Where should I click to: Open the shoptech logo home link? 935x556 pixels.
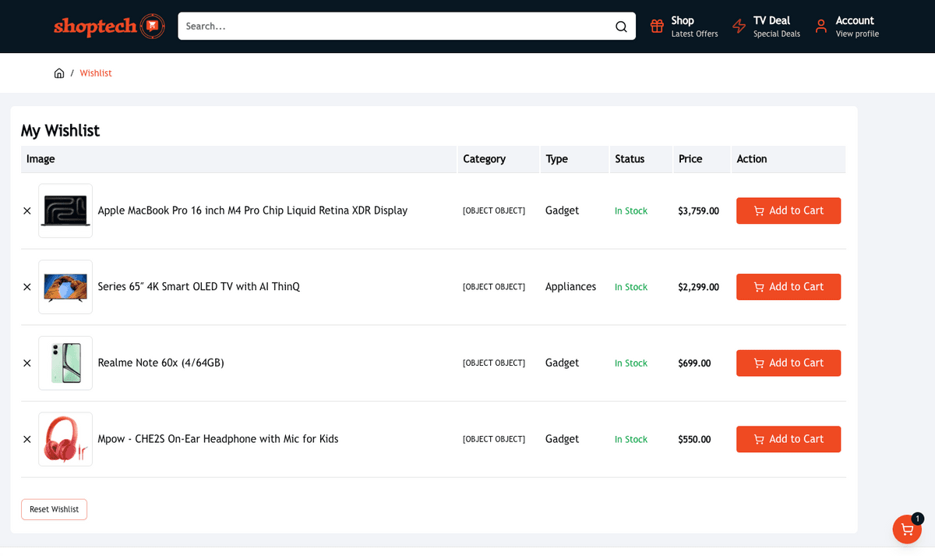109,26
